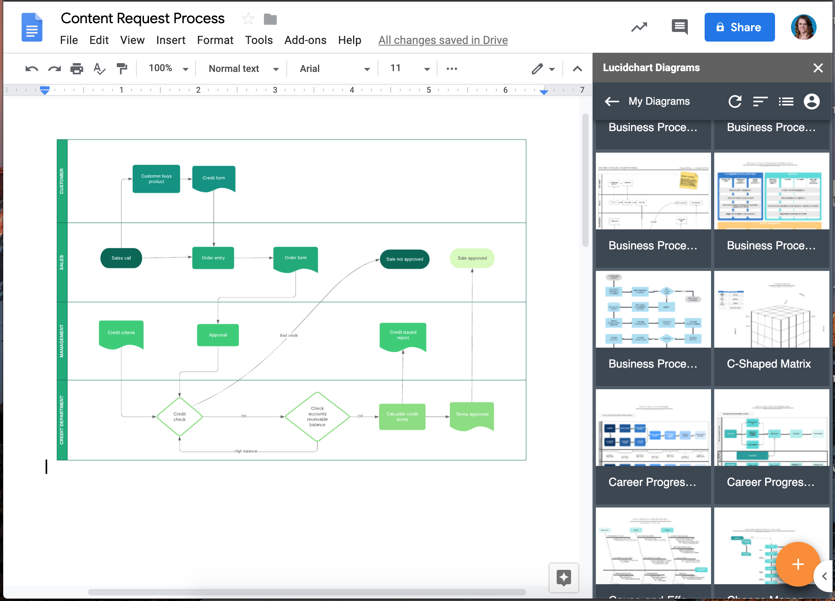Click the Move to folder icon
The image size is (835, 601).
click(271, 19)
